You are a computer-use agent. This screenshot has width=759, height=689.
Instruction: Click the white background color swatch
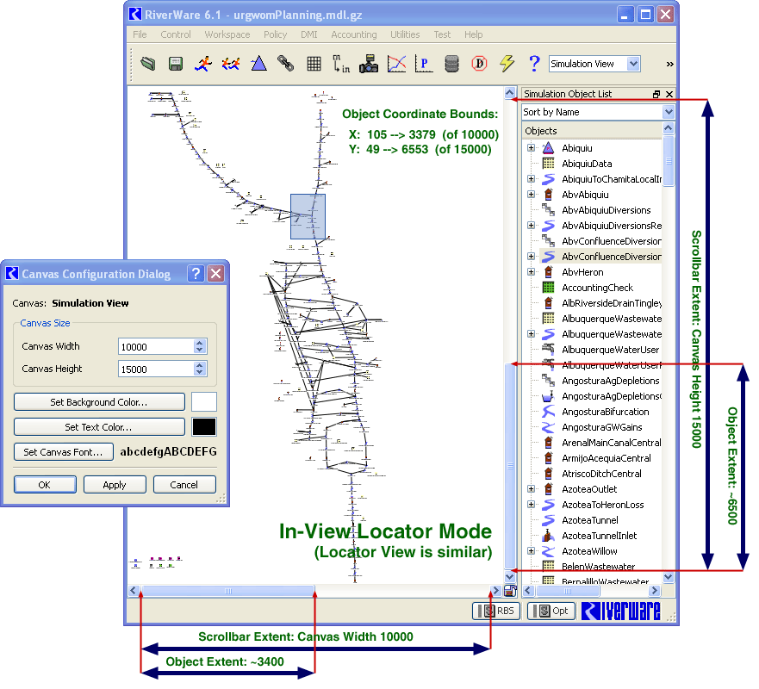204,402
